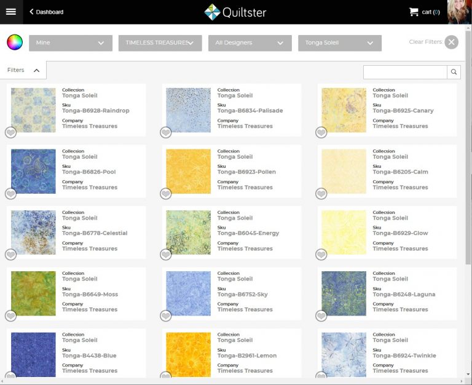472x385 pixels.
Task: Select the Calm fabric swatch
Action: [x=344, y=172]
